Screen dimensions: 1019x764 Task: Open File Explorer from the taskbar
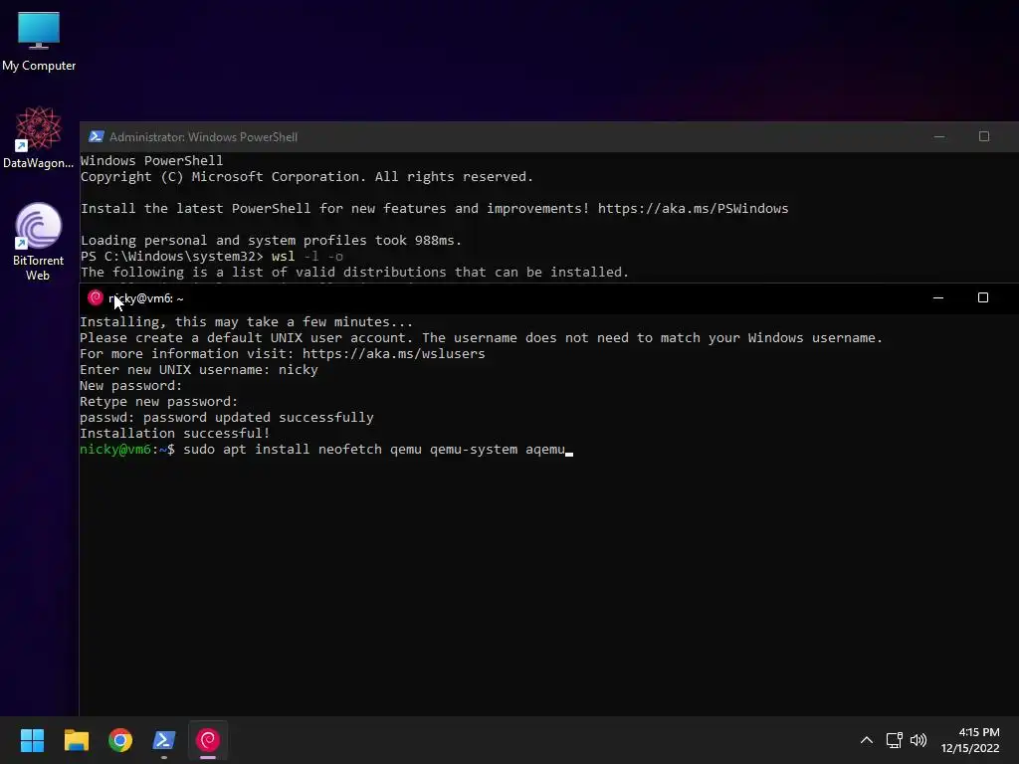pyautogui.click(x=76, y=740)
